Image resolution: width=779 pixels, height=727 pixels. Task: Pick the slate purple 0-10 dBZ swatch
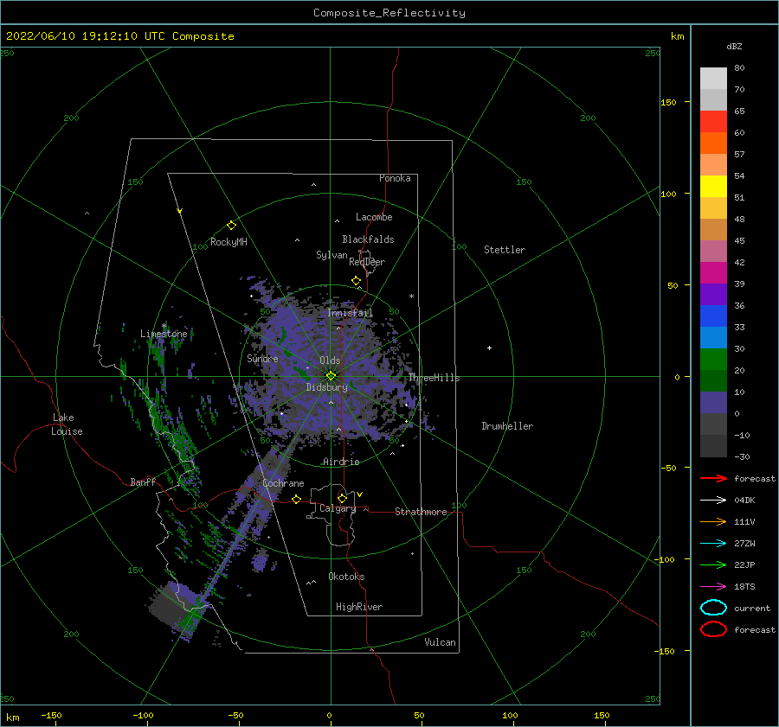(713, 403)
